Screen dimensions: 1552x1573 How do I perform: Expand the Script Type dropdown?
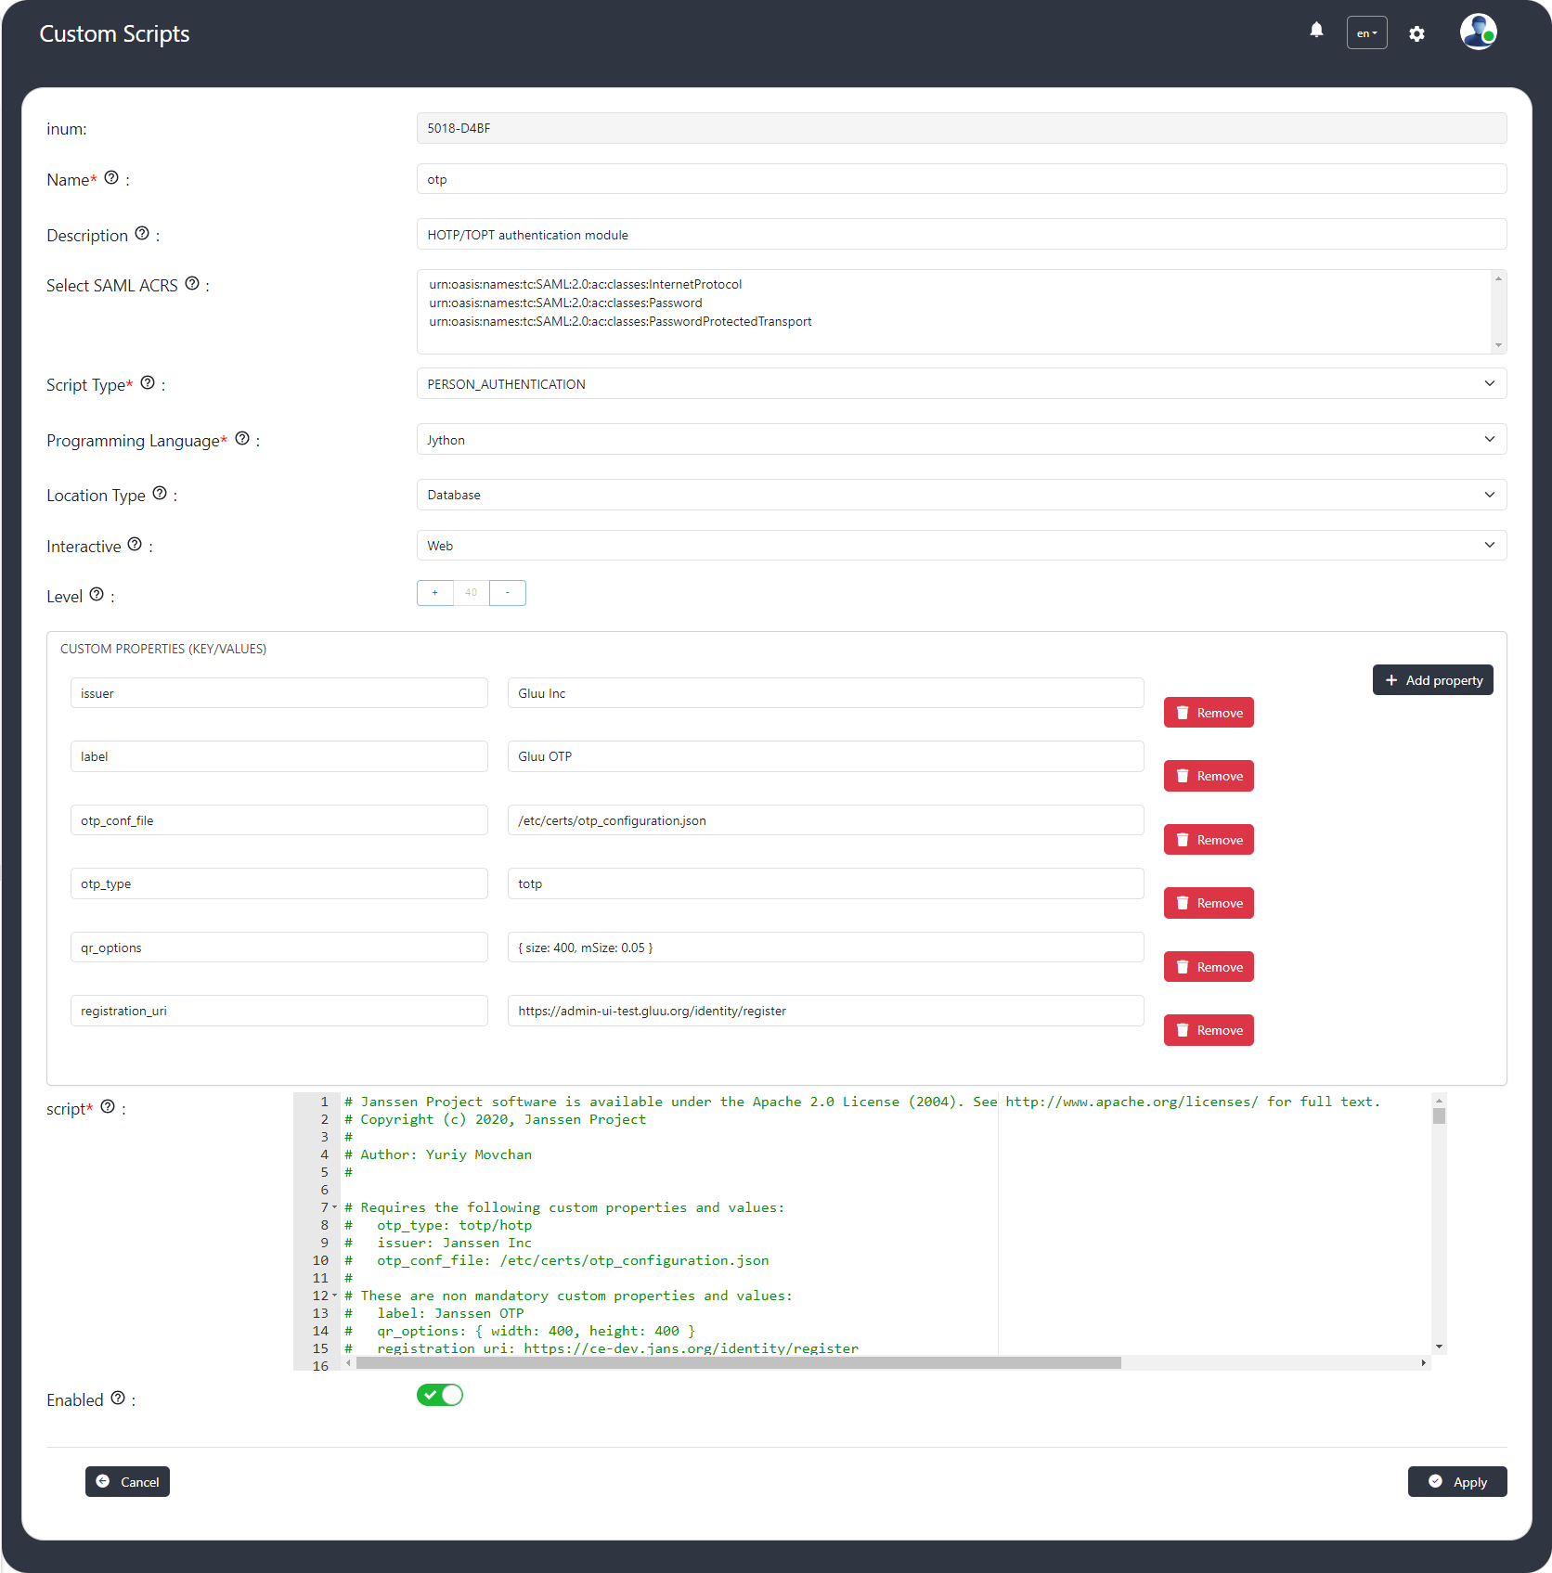(961, 384)
